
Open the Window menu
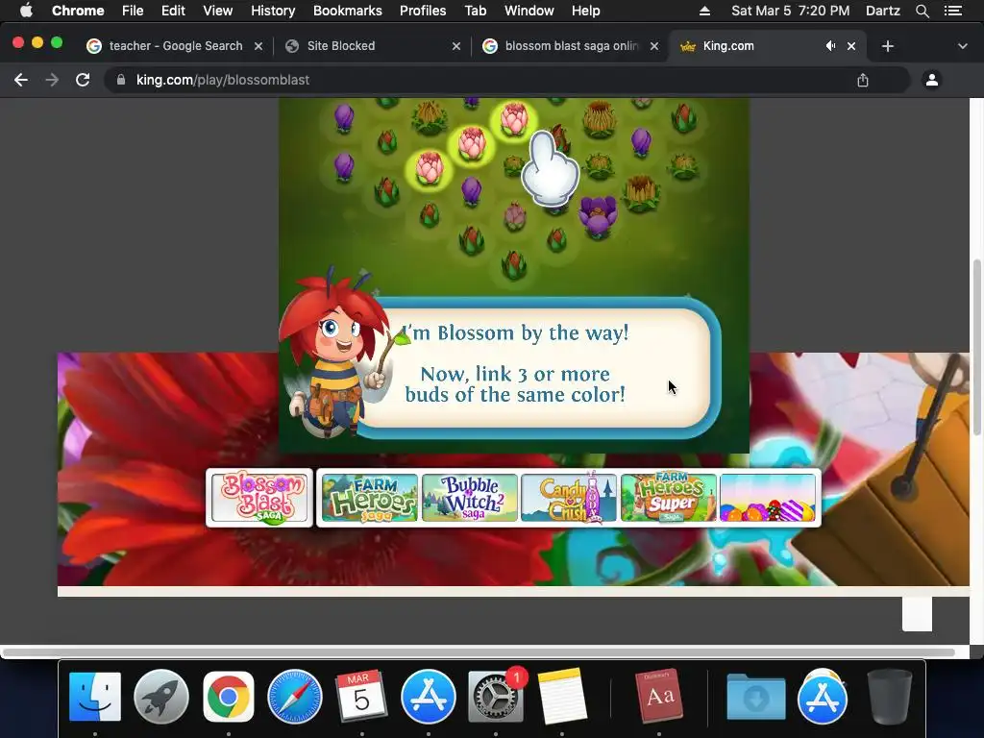point(529,11)
